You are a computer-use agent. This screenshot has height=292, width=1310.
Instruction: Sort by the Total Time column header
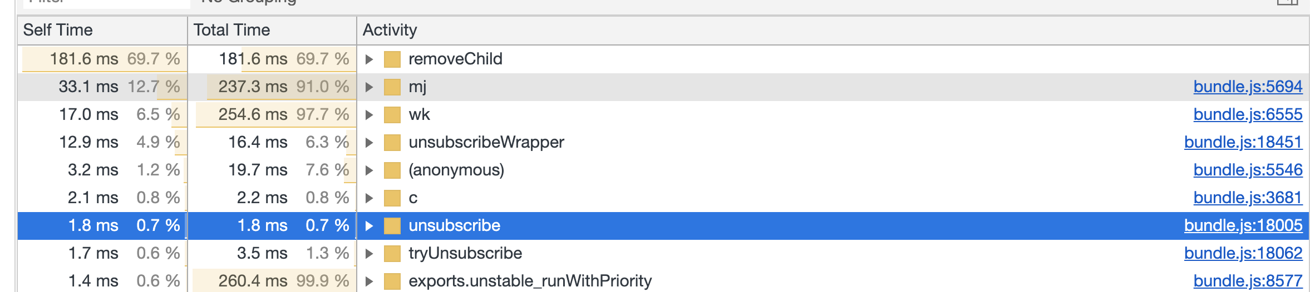(272, 30)
